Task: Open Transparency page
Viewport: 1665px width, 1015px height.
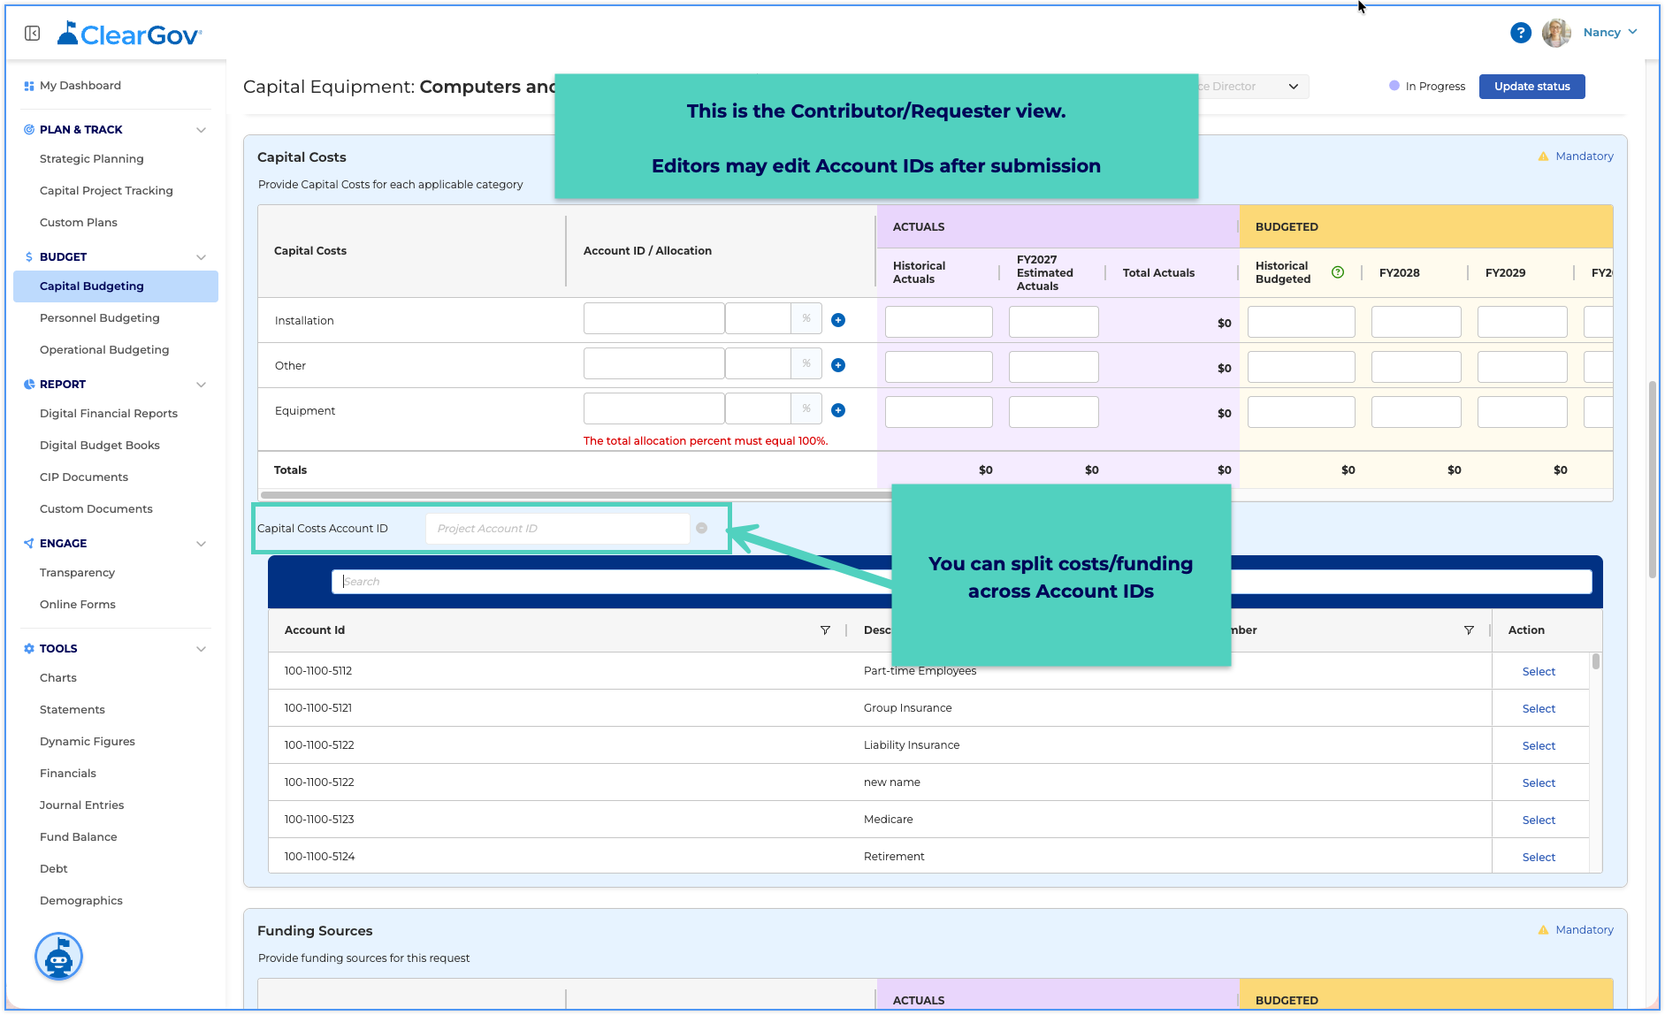Action: [x=78, y=573]
